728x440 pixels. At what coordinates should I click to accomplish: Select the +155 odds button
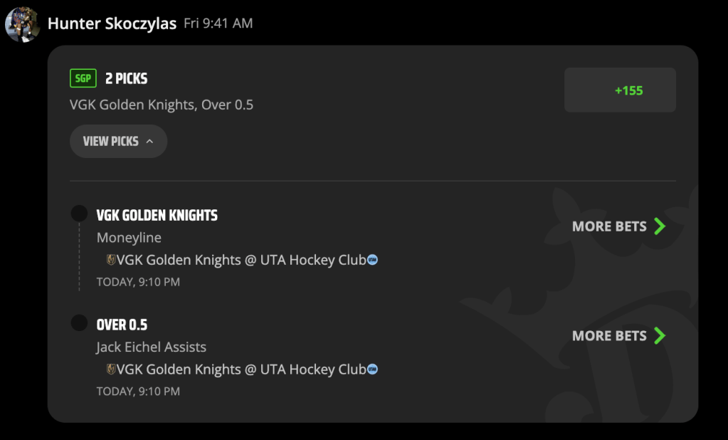tap(620, 90)
